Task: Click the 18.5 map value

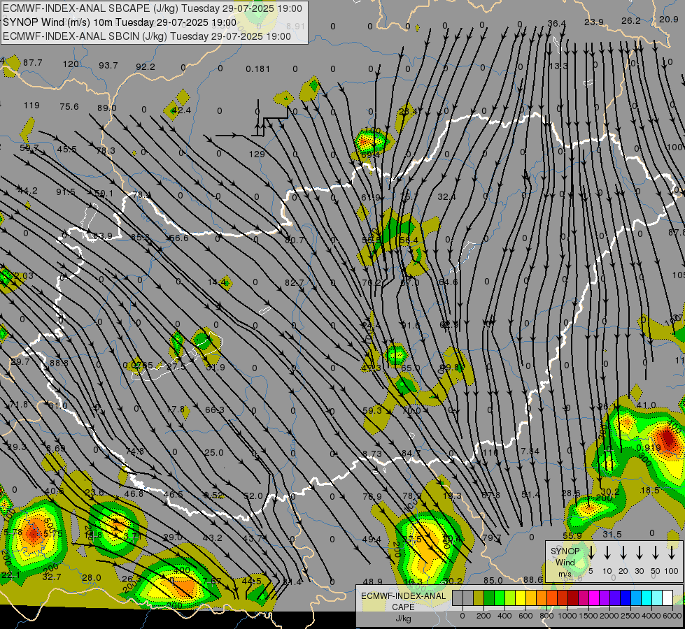Action: pos(649,491)
